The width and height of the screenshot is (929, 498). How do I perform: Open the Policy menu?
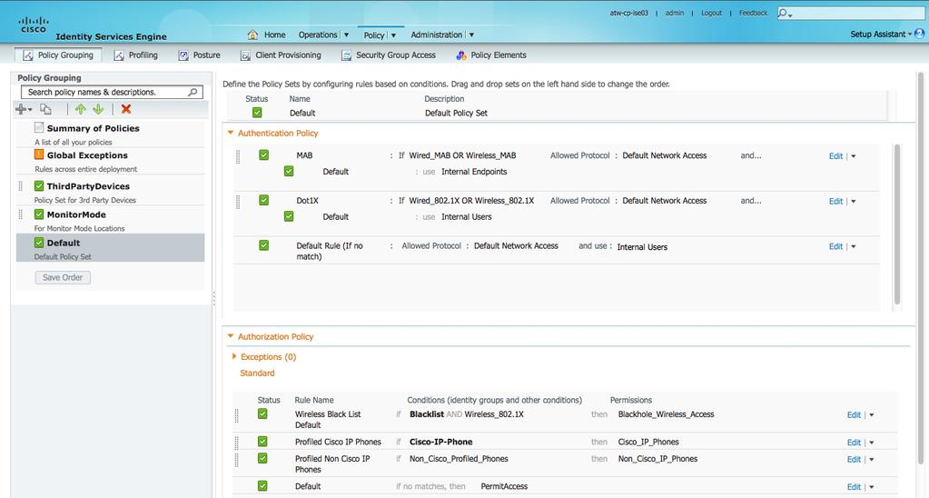tap(380, 35)
